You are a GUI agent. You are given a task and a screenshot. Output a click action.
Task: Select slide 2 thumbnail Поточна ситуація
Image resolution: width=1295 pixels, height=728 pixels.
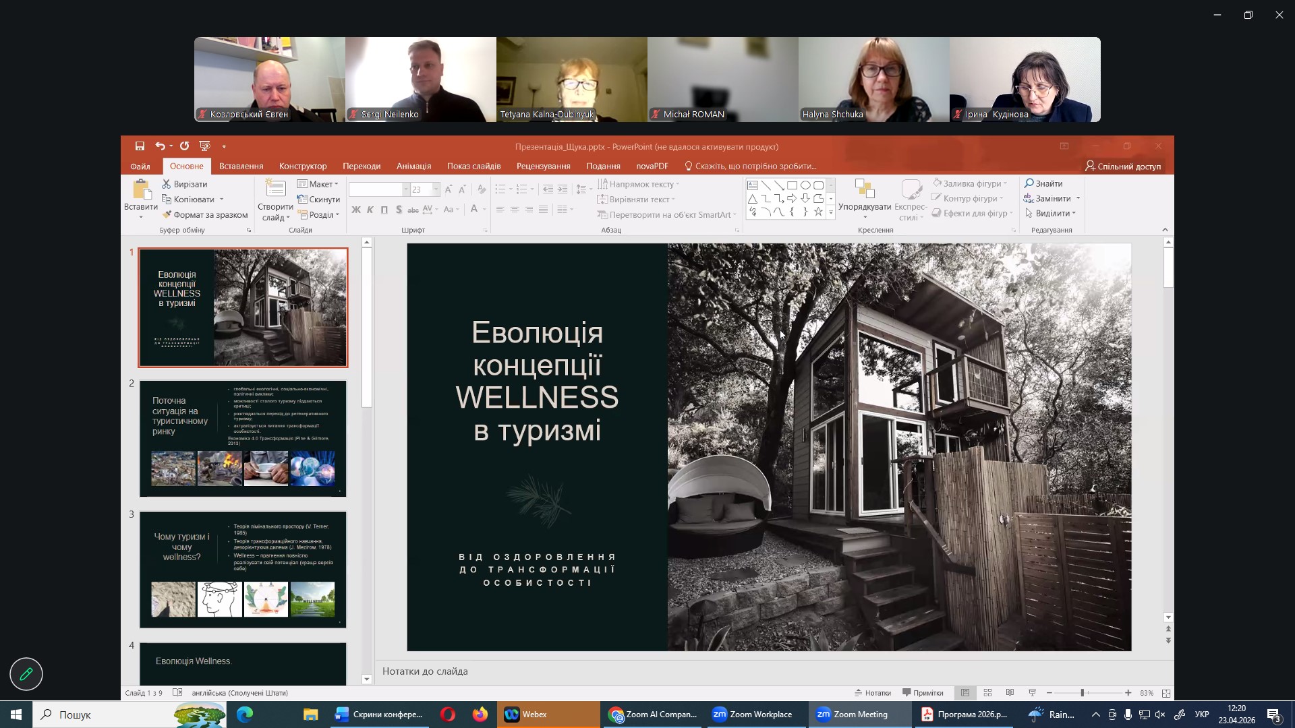[243, 439]
